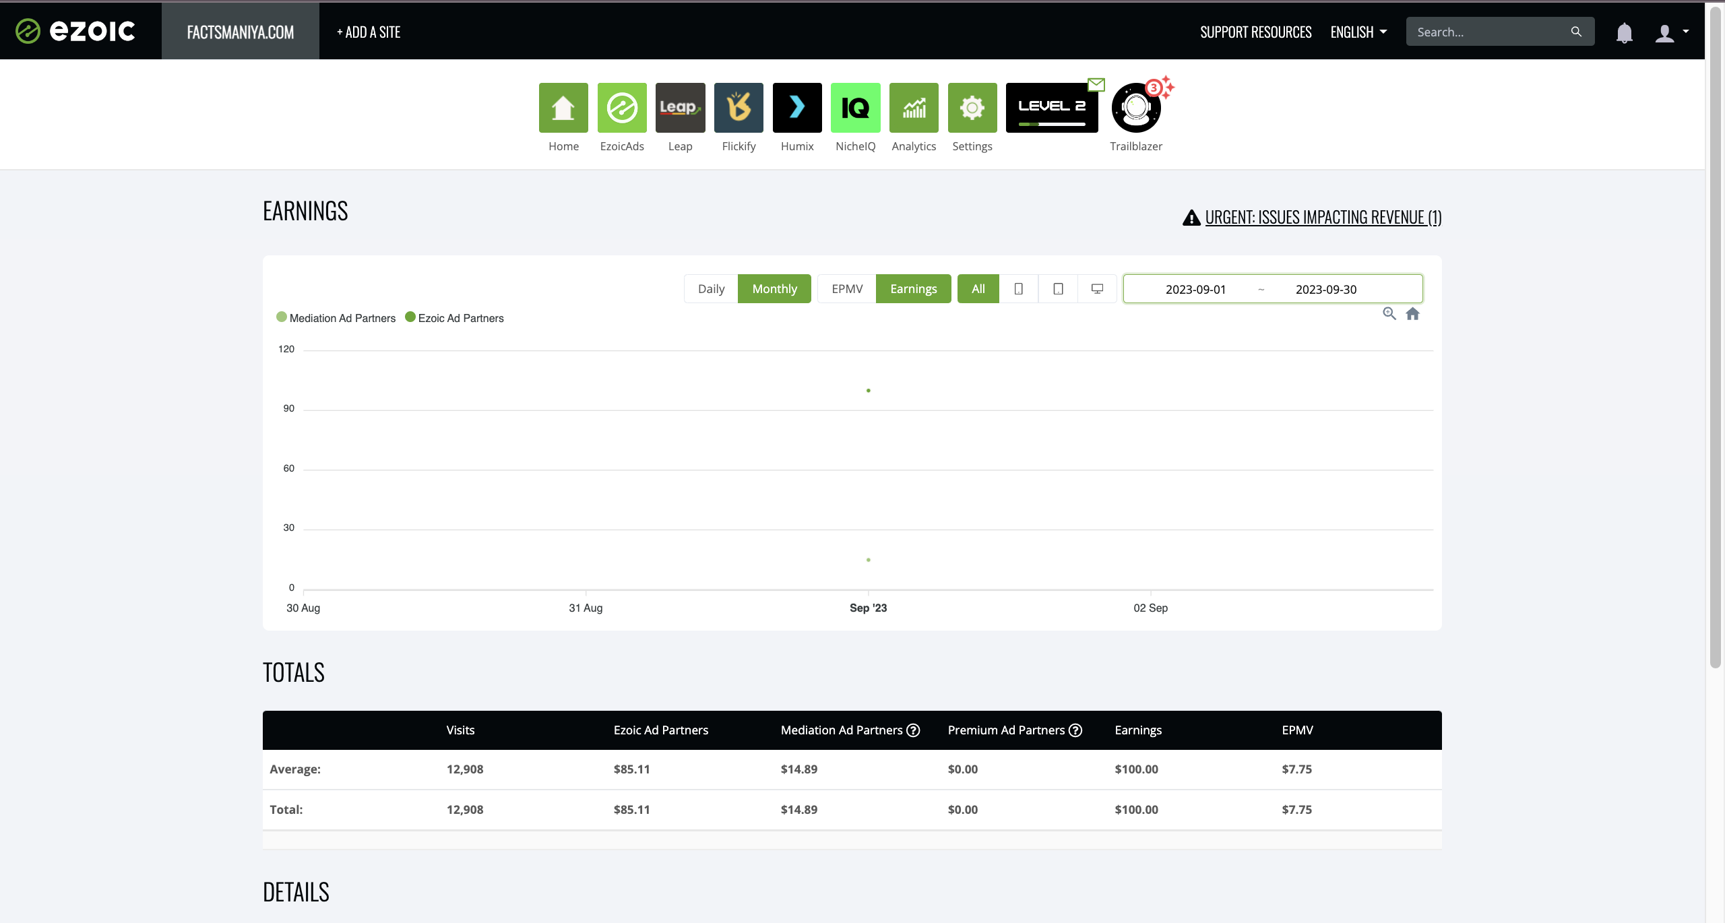Switch chart to Monthly view
The width and height of the screenshot is (1725, 923).
[x=774, y=288]
